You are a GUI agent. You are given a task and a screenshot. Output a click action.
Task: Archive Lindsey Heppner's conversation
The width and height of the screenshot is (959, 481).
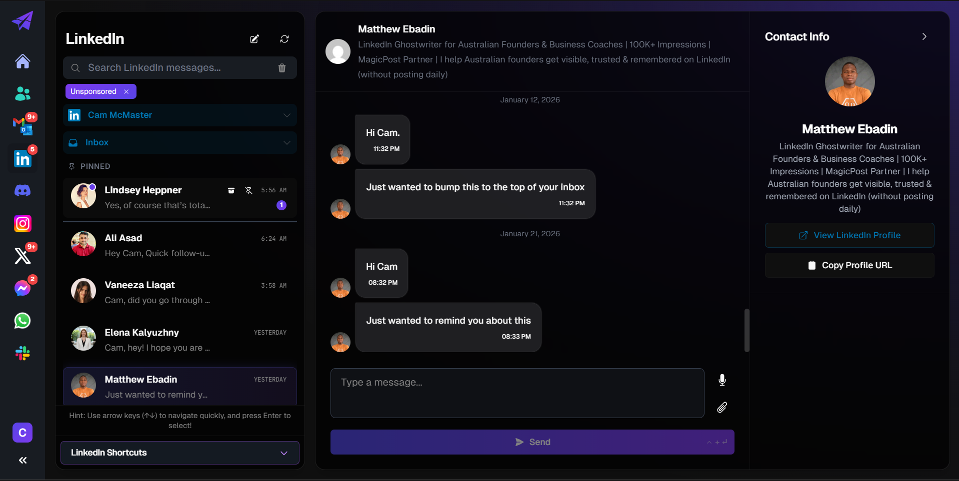(231, 190)
